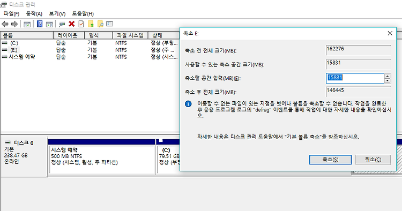Image resolution: width=402 pixels, height=211 pixels.
Task: Click the disk icon beside 디스크 0
Action: pyautogui.click(x=8, y=142)
